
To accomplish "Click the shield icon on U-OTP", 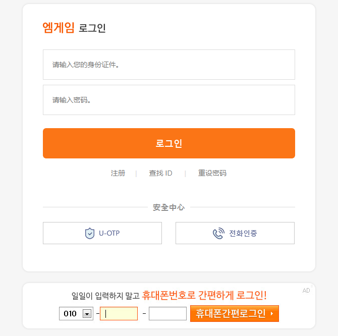I will 90,233.
